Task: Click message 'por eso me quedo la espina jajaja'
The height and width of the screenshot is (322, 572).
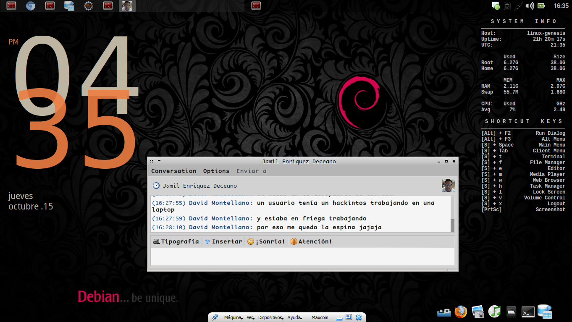Action: click(319, 227)
